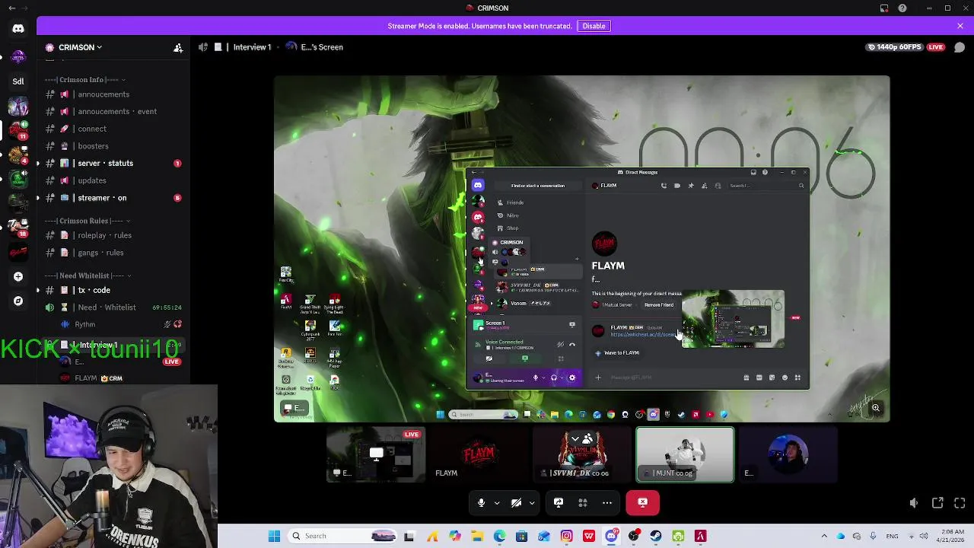Click the 1440p 60FPS stream quality badge
Image resolution: width=974 pixels, height=548 pixels.
click(896, 47)
